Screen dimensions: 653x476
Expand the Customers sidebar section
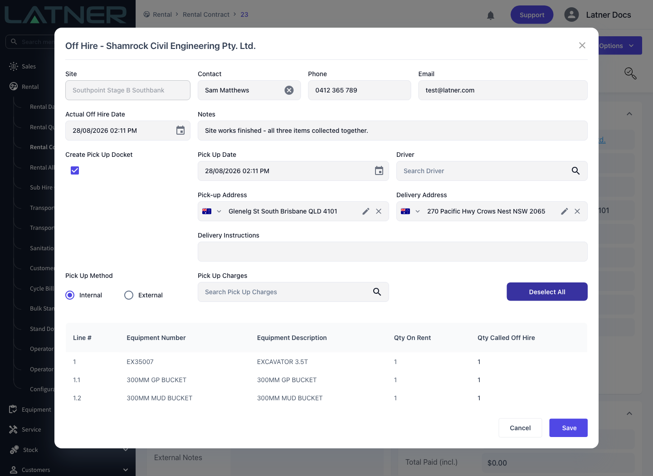126,470
